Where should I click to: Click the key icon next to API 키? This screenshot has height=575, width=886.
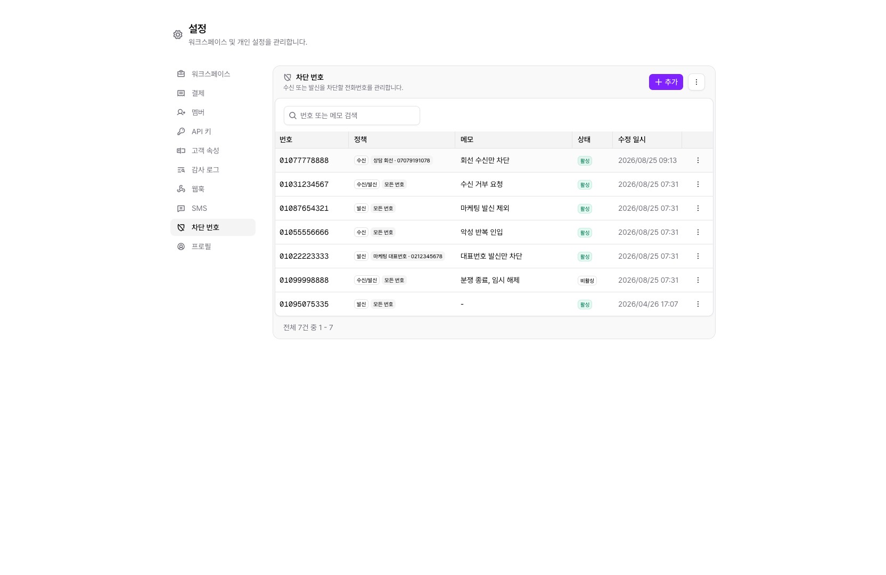pyautogui.click(x=181, y=132)
